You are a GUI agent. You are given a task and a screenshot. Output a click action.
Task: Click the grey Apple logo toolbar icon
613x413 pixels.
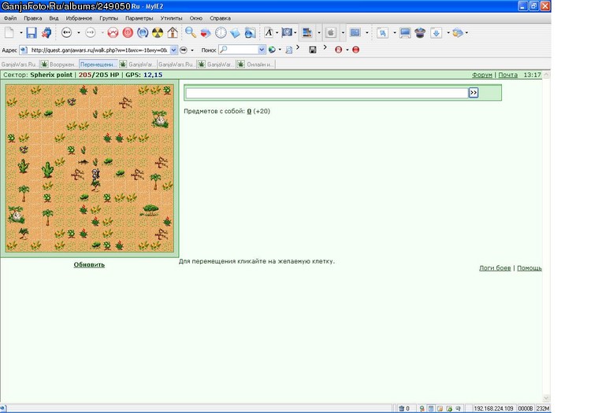331,32
